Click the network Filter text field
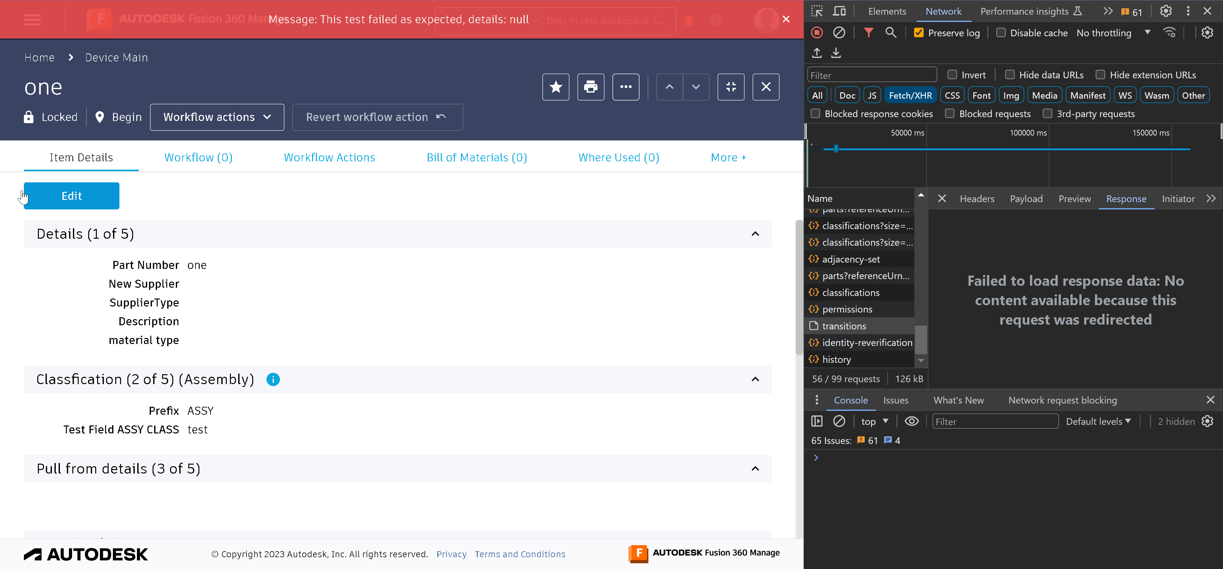The width and height of the screenshot is (1223, 569). tap(872, 75)
